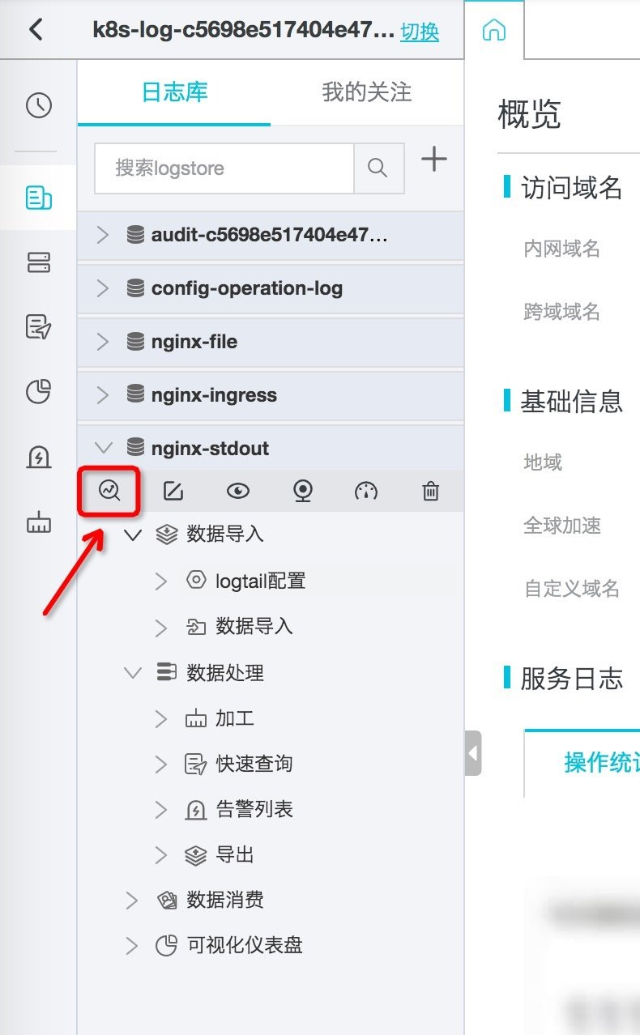
Task: Select the 日志库 tab
Action: pyautogui.click(x=175, y=92)
